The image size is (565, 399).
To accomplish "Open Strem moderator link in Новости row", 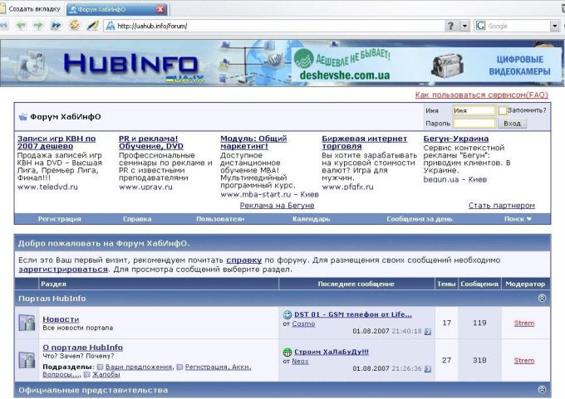I will (524, 323).
